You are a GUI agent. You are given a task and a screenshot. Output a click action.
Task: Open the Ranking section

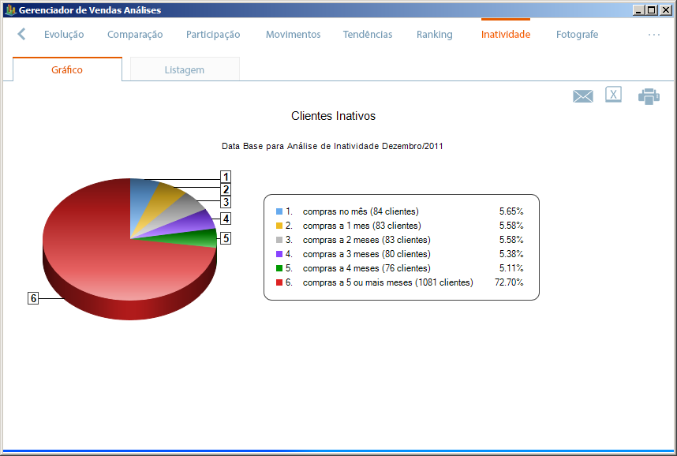(435, 35)
